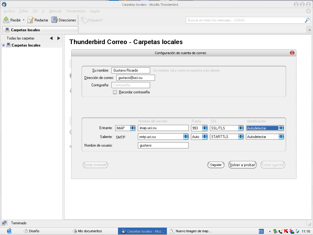Expand the Carpetas locales tree node
The width and height of the screenshot is (313, 235).
coord(3,45)
